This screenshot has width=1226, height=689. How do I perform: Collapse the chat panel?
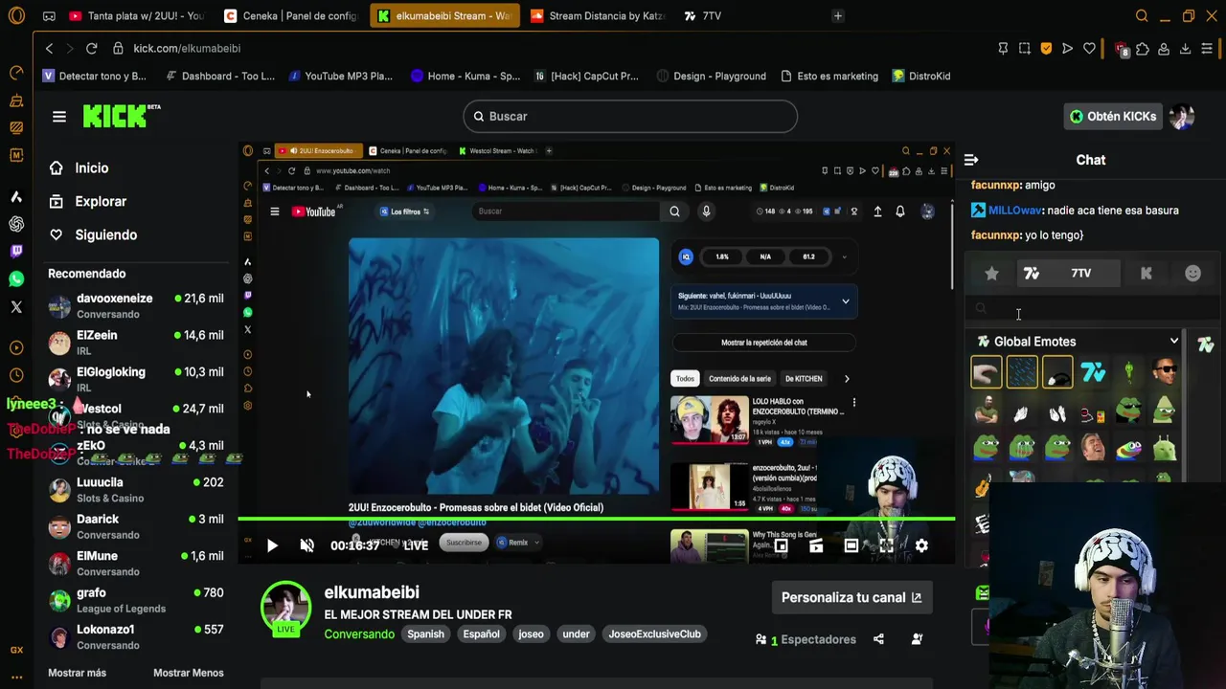(971, 160)
